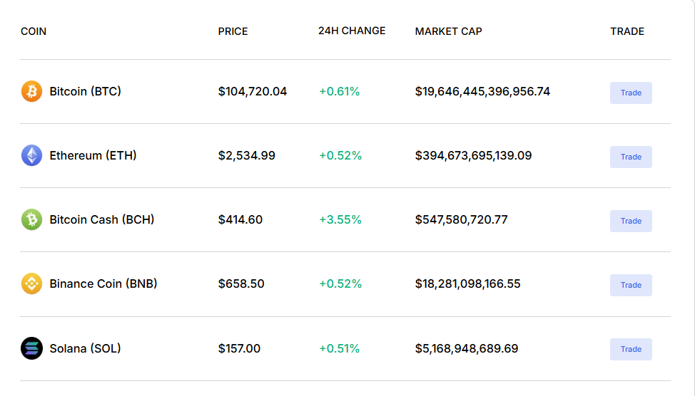Open the Solana (SOL) name link
This screenshot has width=695, height=396.
pos(85,348)
